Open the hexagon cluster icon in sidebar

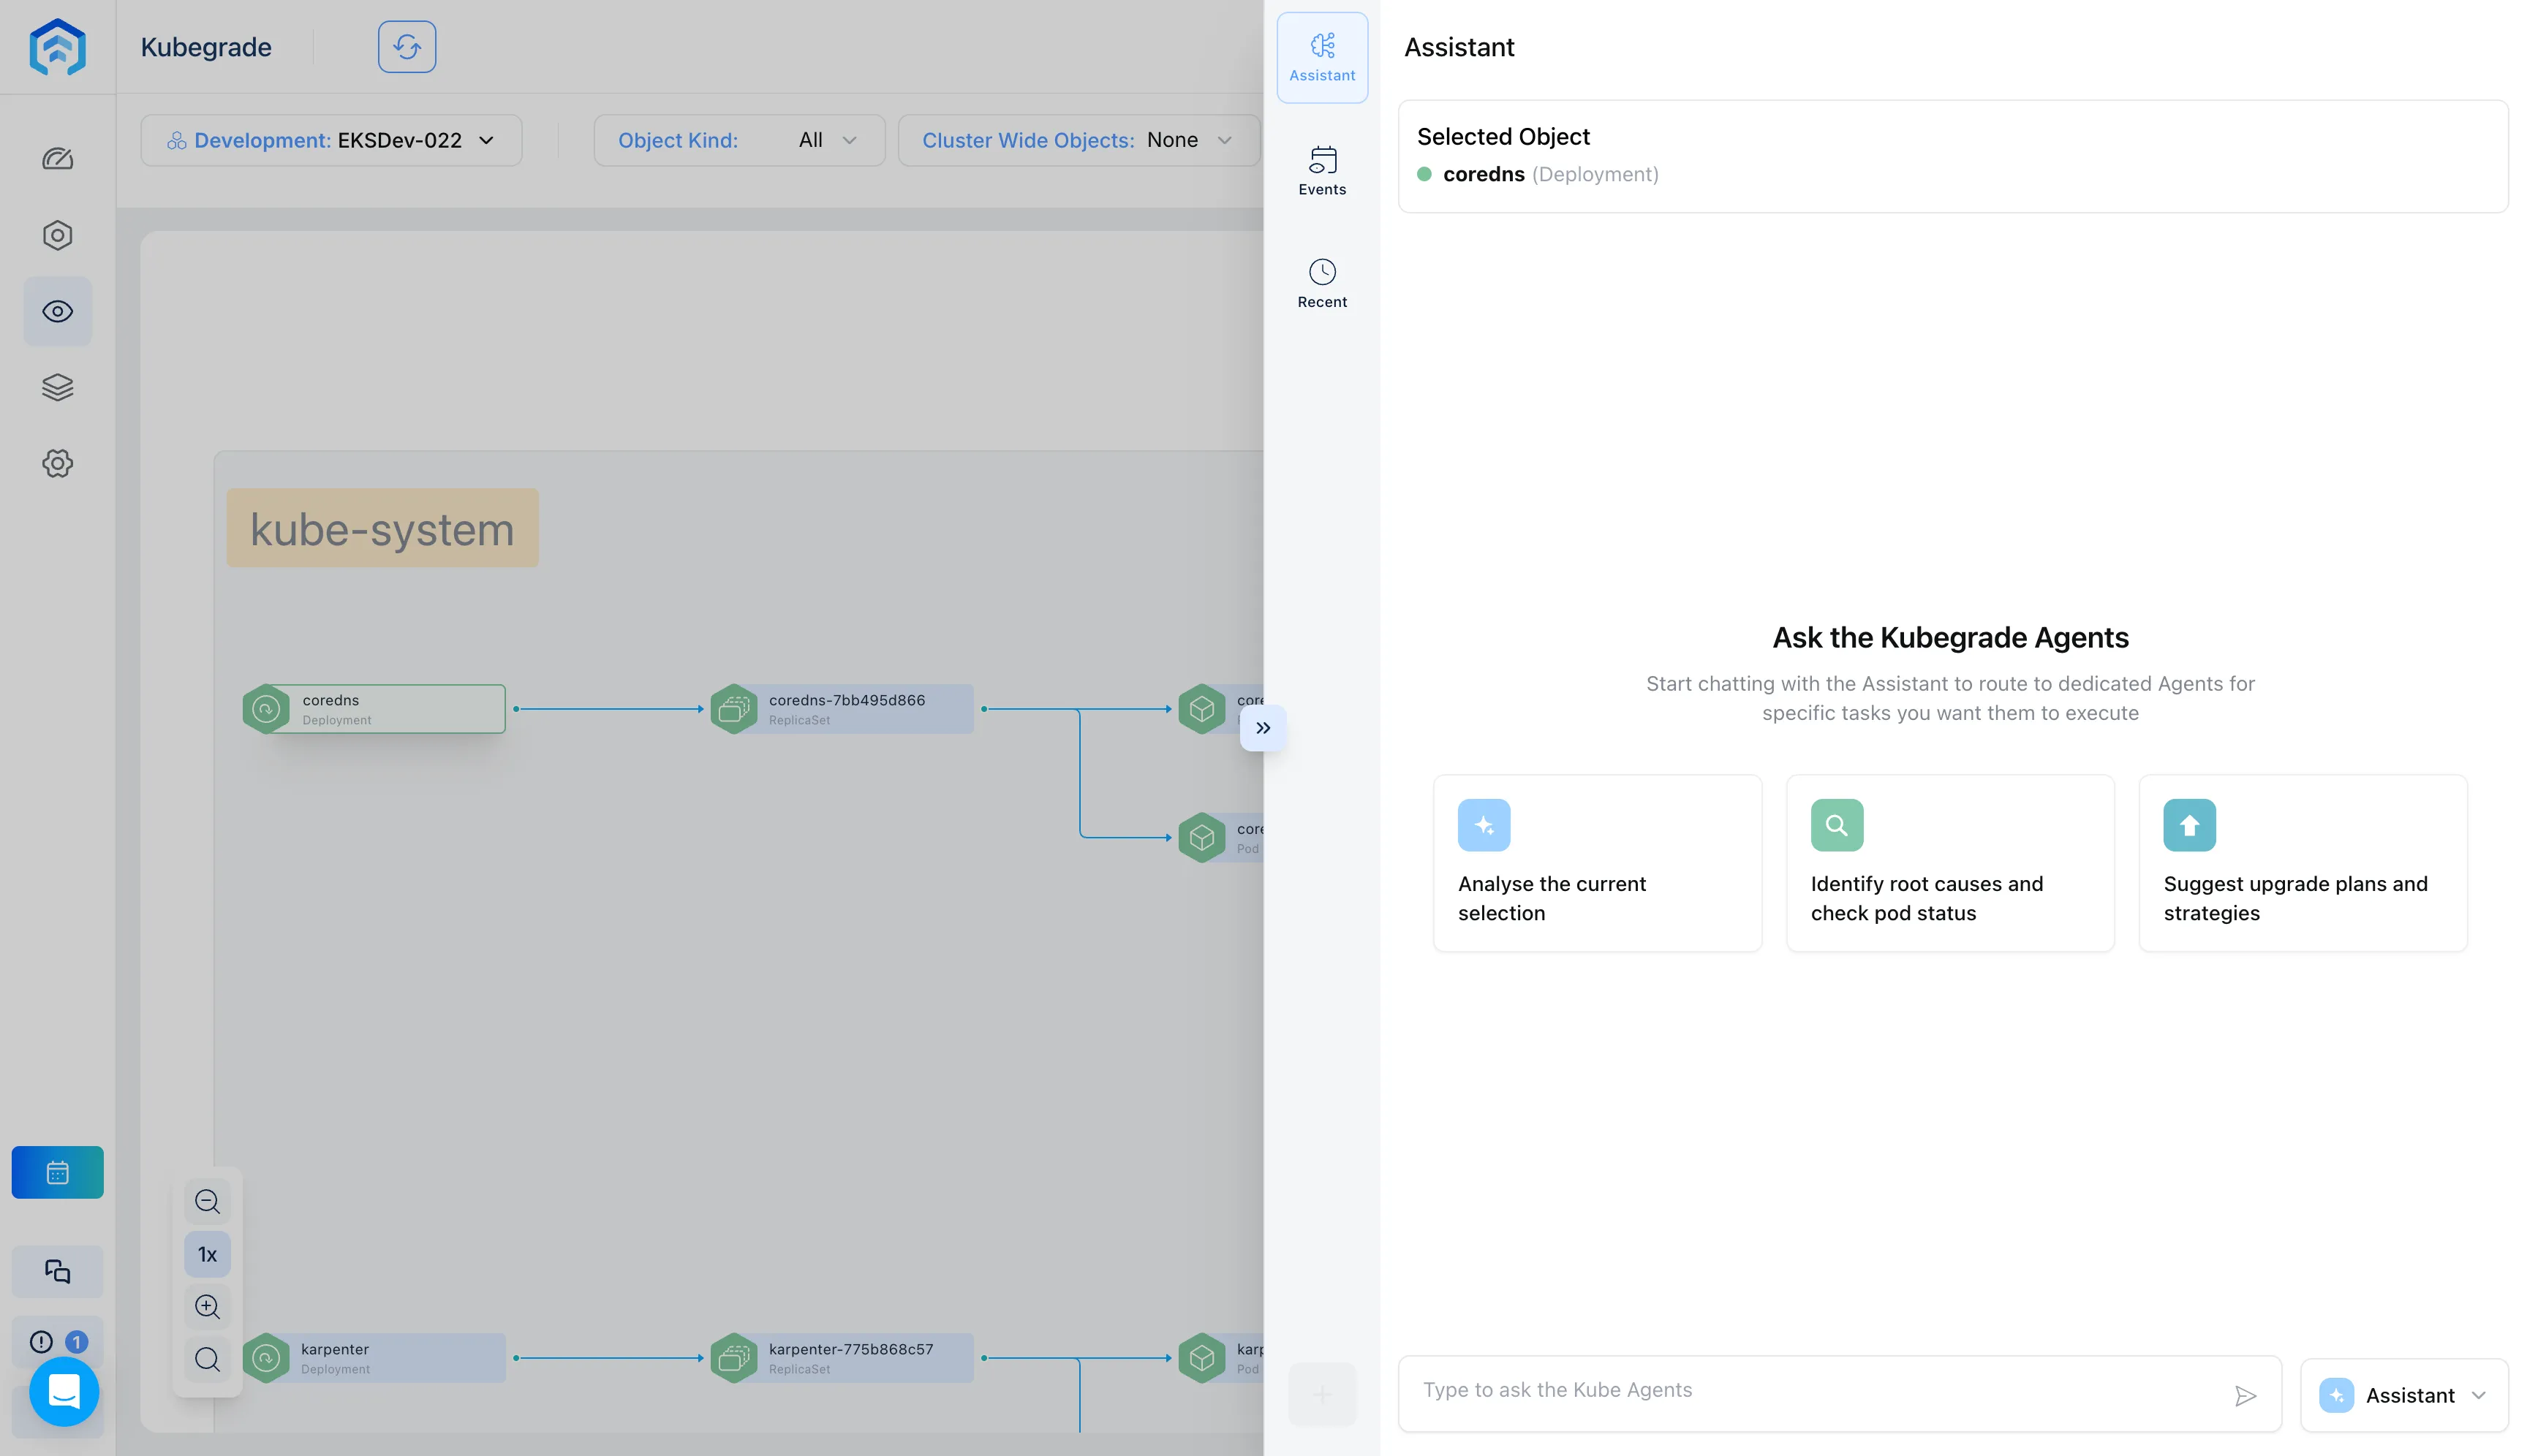coord(57,235)
